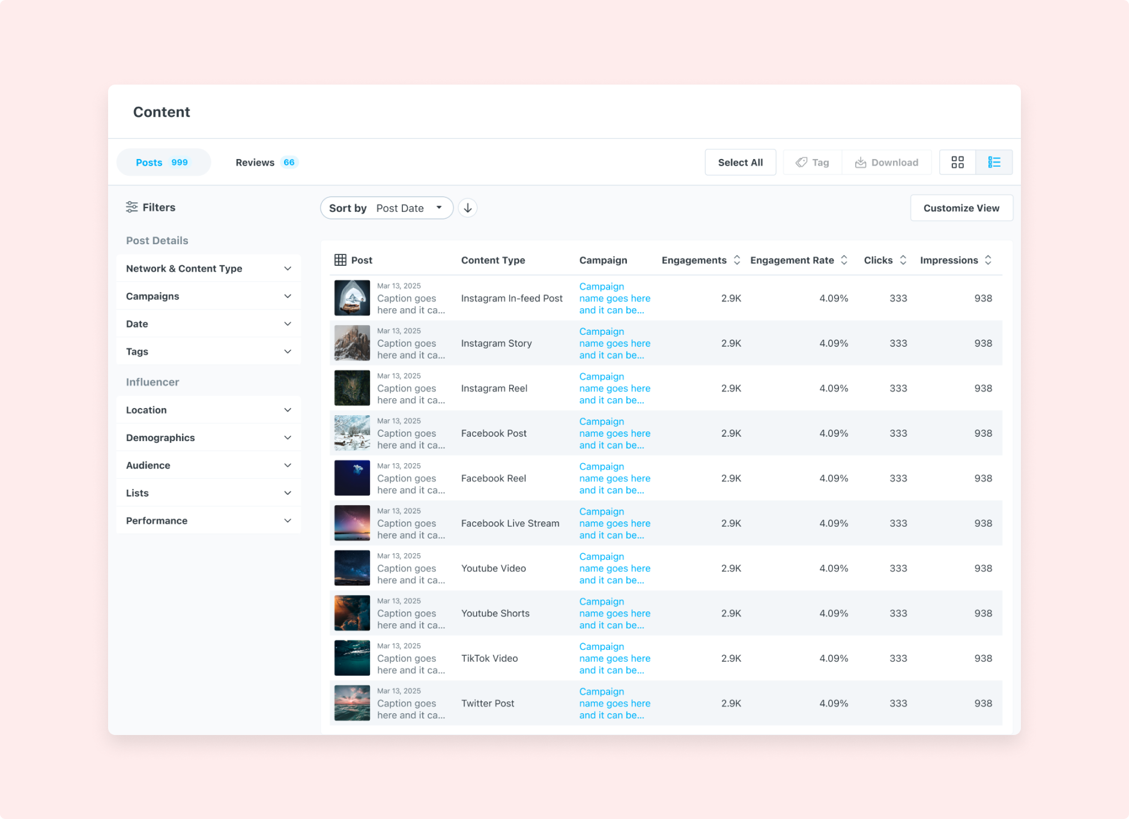Image resolution: width=1129 pixels, height=819 pixels.
Task: Click the Content Type column header
Action: pyautogui.click(x=493, y=260)
